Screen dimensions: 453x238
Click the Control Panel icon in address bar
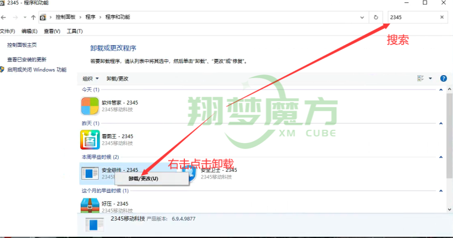point(43,17)
